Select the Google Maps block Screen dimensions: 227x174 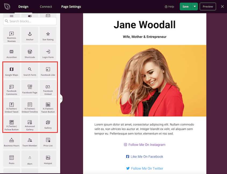point(12,71)
